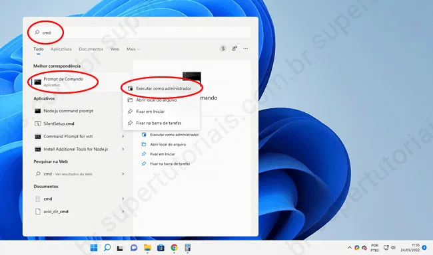The image size is (433, 255).
Task: Open the avio_dir_cmd document
Action: [56, 211]
